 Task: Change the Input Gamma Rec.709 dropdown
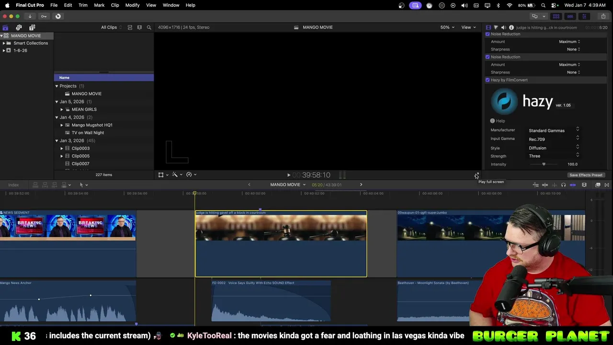click(x=554, y=139)
